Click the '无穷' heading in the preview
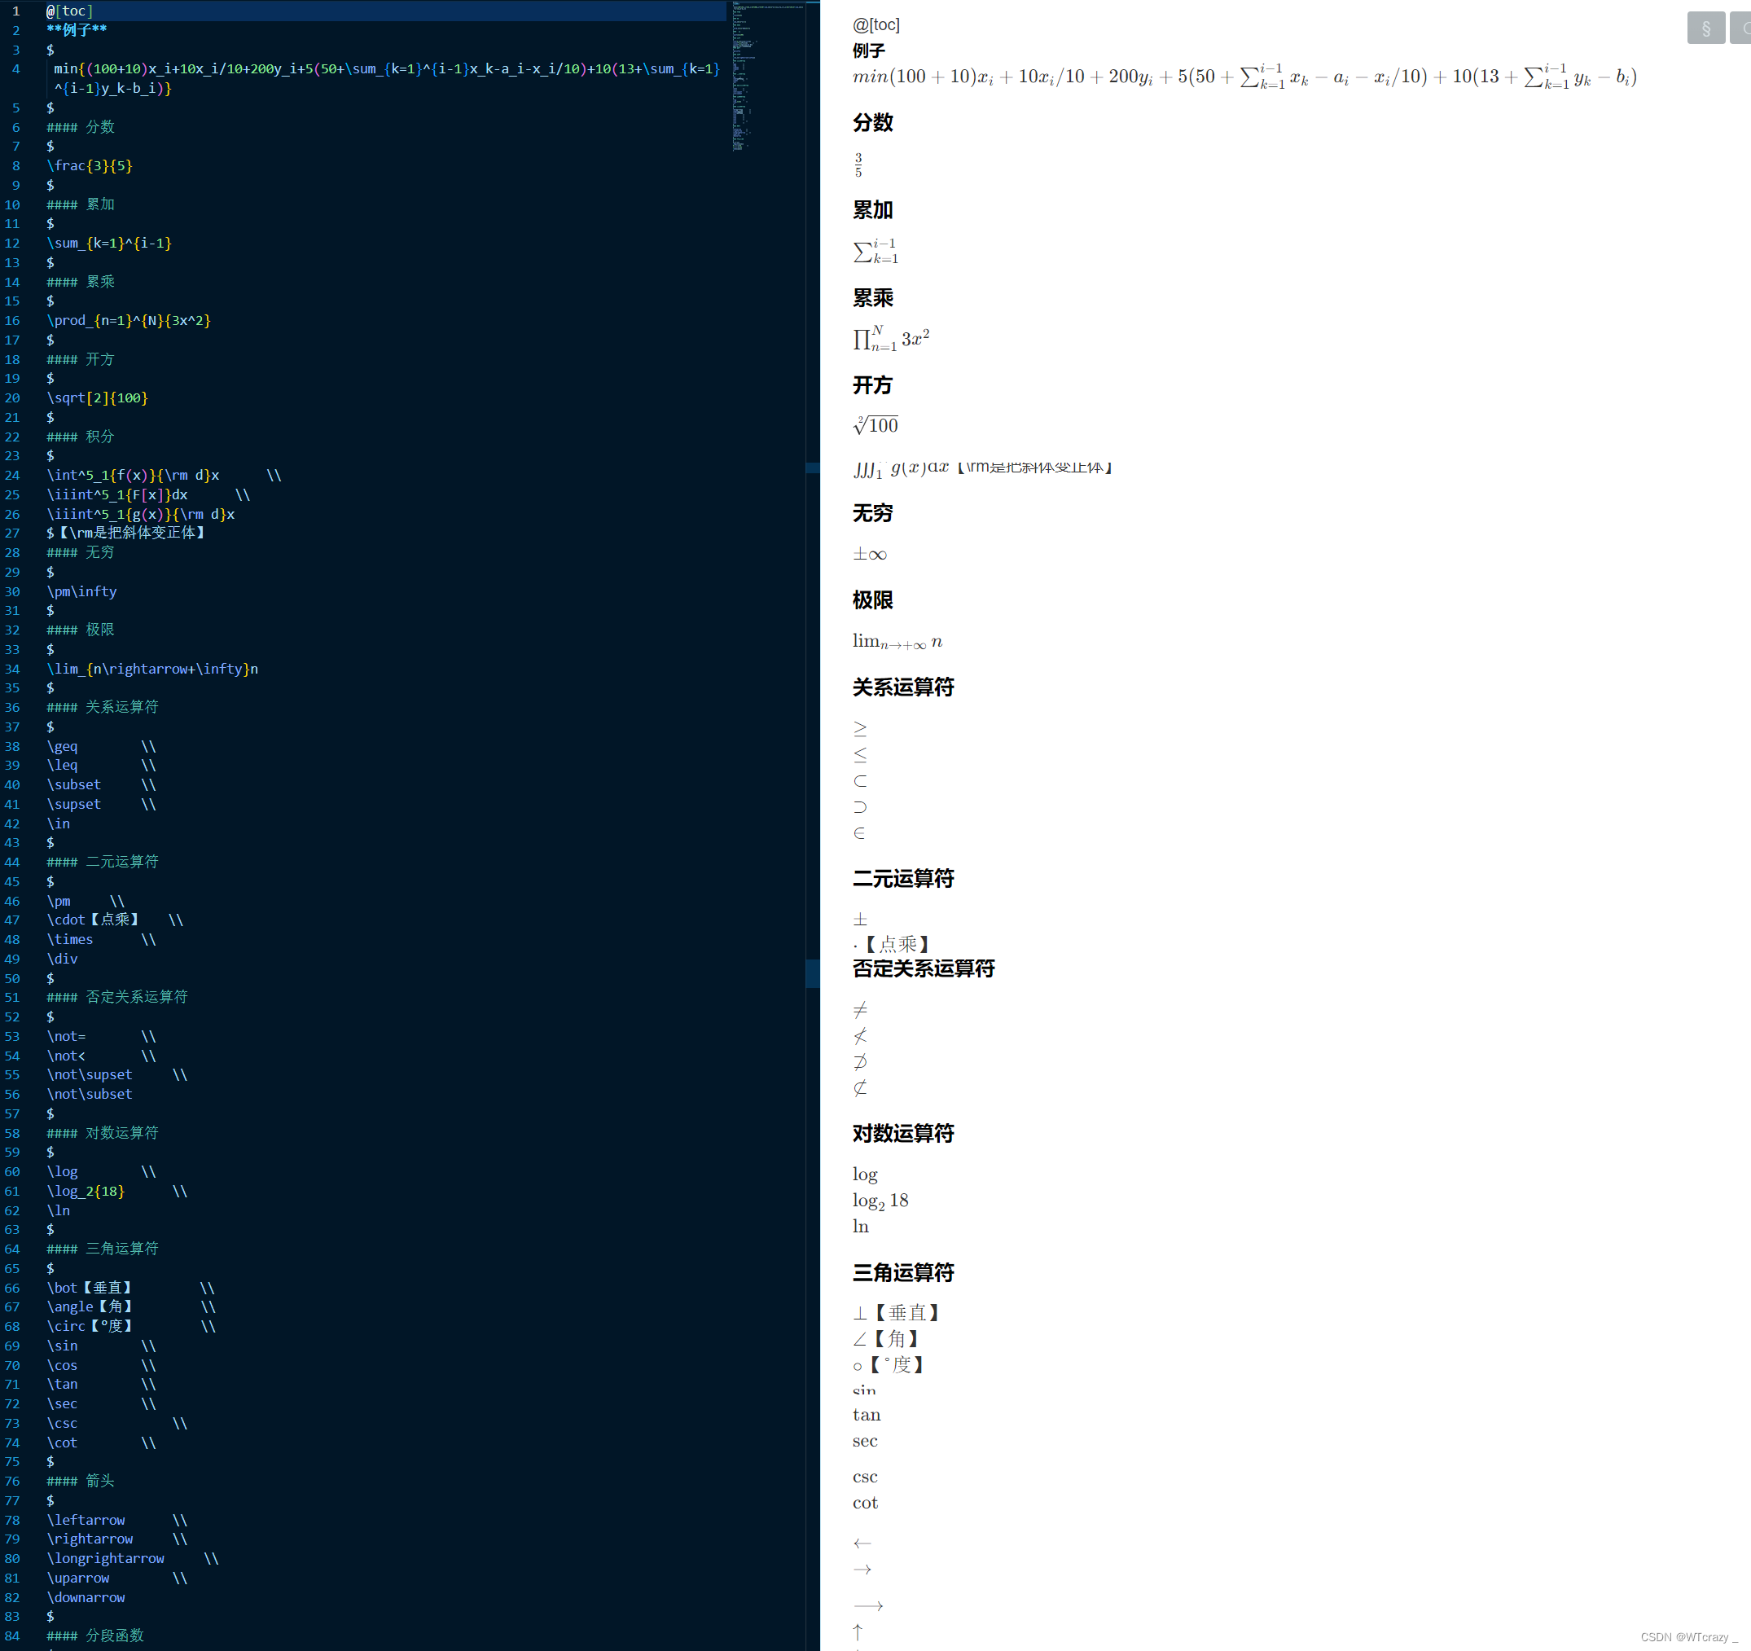The height and width of the screenshot is (1651, 1751). (873, 513)
